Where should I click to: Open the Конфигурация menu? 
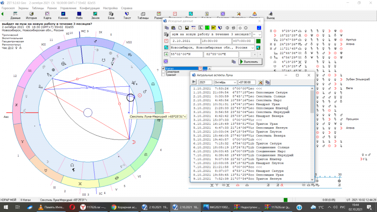pyautogui.click(x=90, y=8)
